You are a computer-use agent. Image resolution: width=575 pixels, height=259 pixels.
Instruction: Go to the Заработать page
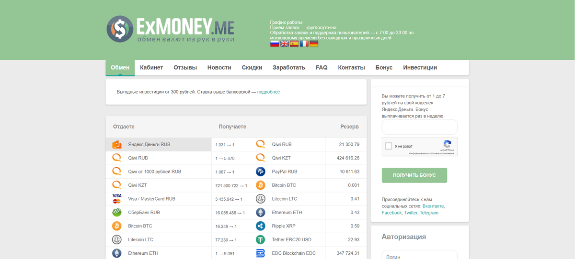(289, 68)
